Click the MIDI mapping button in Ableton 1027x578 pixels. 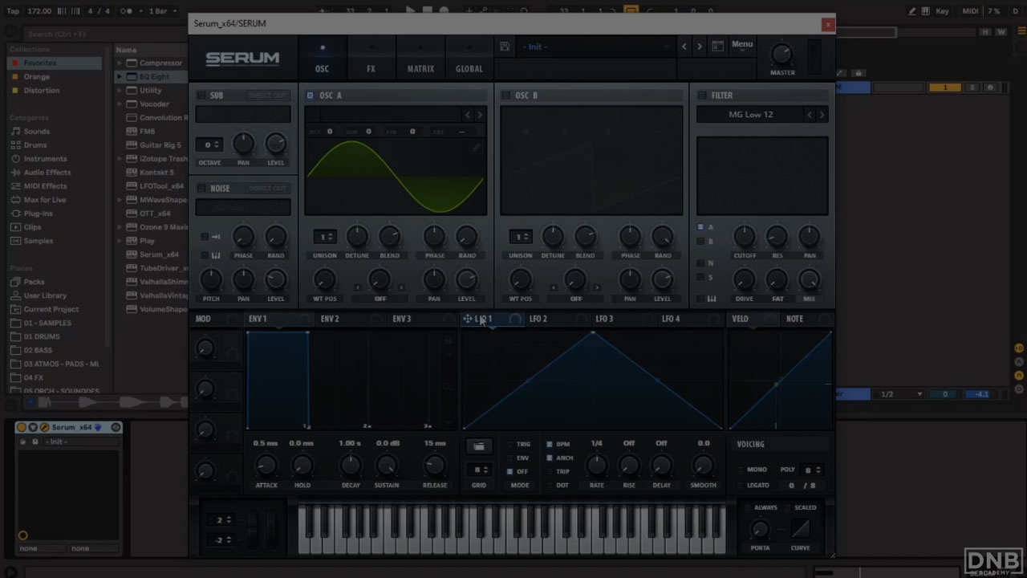970,11
